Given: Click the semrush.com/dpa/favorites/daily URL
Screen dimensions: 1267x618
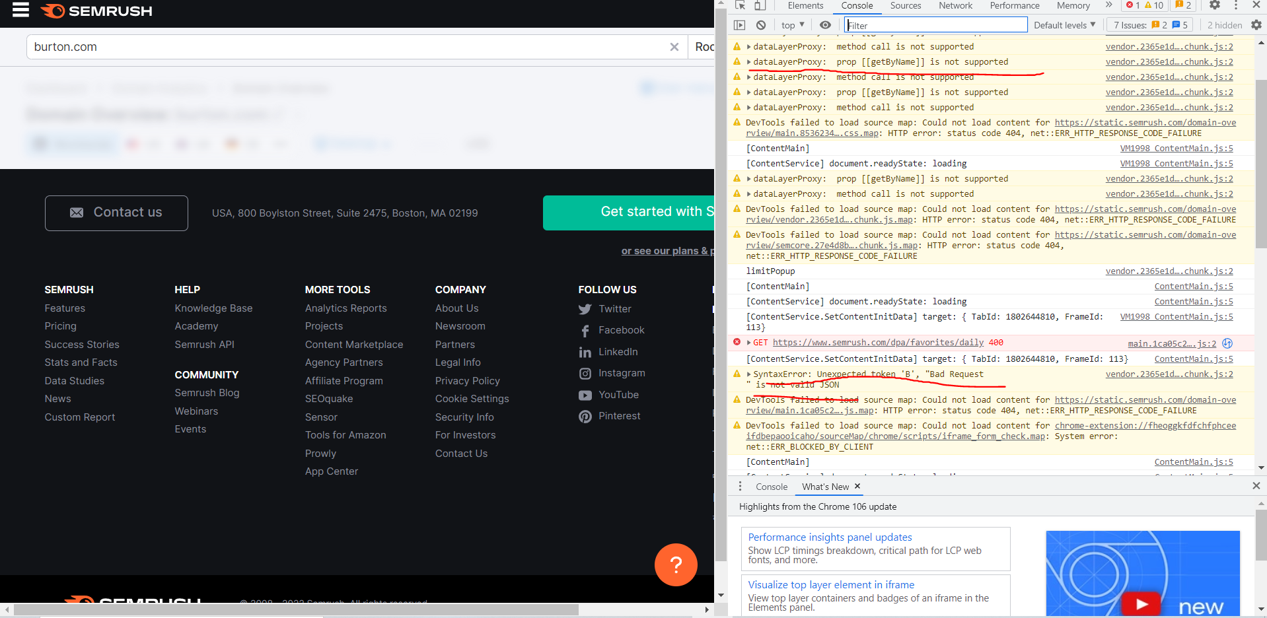Looking at the screenshot, I should tap(878, 343).
